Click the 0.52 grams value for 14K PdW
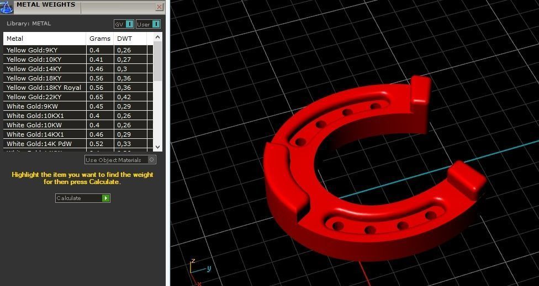The width and height of the screenshot is (539, 286). pos(96,144)
